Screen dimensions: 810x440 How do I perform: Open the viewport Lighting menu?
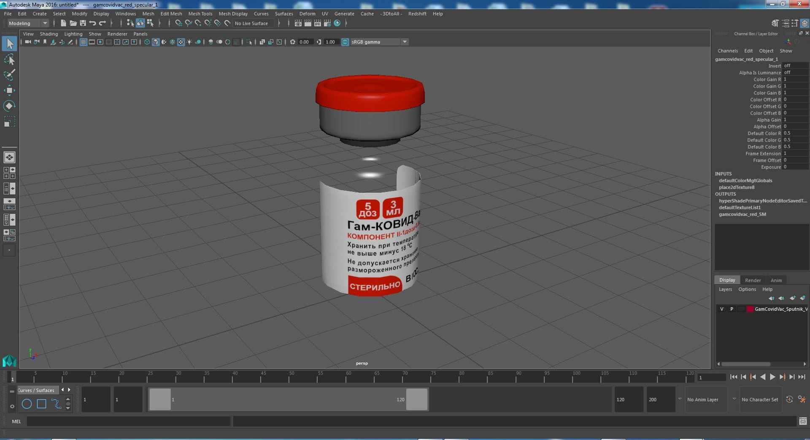tap(73, 34)
